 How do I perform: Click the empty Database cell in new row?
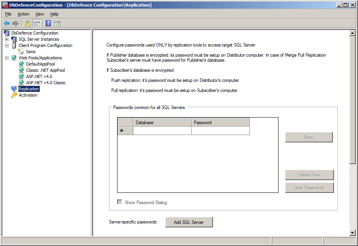(162, 131)
